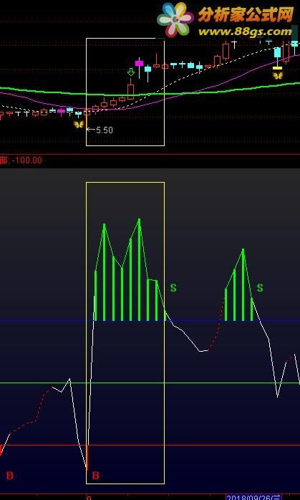Select the tallest green bar in the second cluster
Screen dimensions: 300x500
coord(243,284)
